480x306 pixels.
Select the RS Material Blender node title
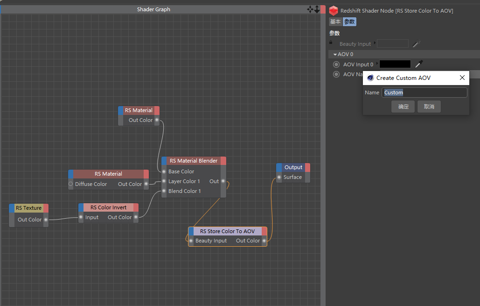click(194, 161)
